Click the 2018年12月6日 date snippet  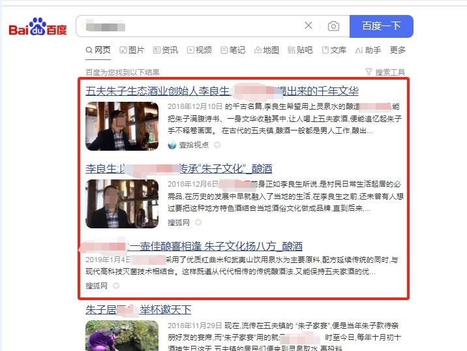[193, 184]
